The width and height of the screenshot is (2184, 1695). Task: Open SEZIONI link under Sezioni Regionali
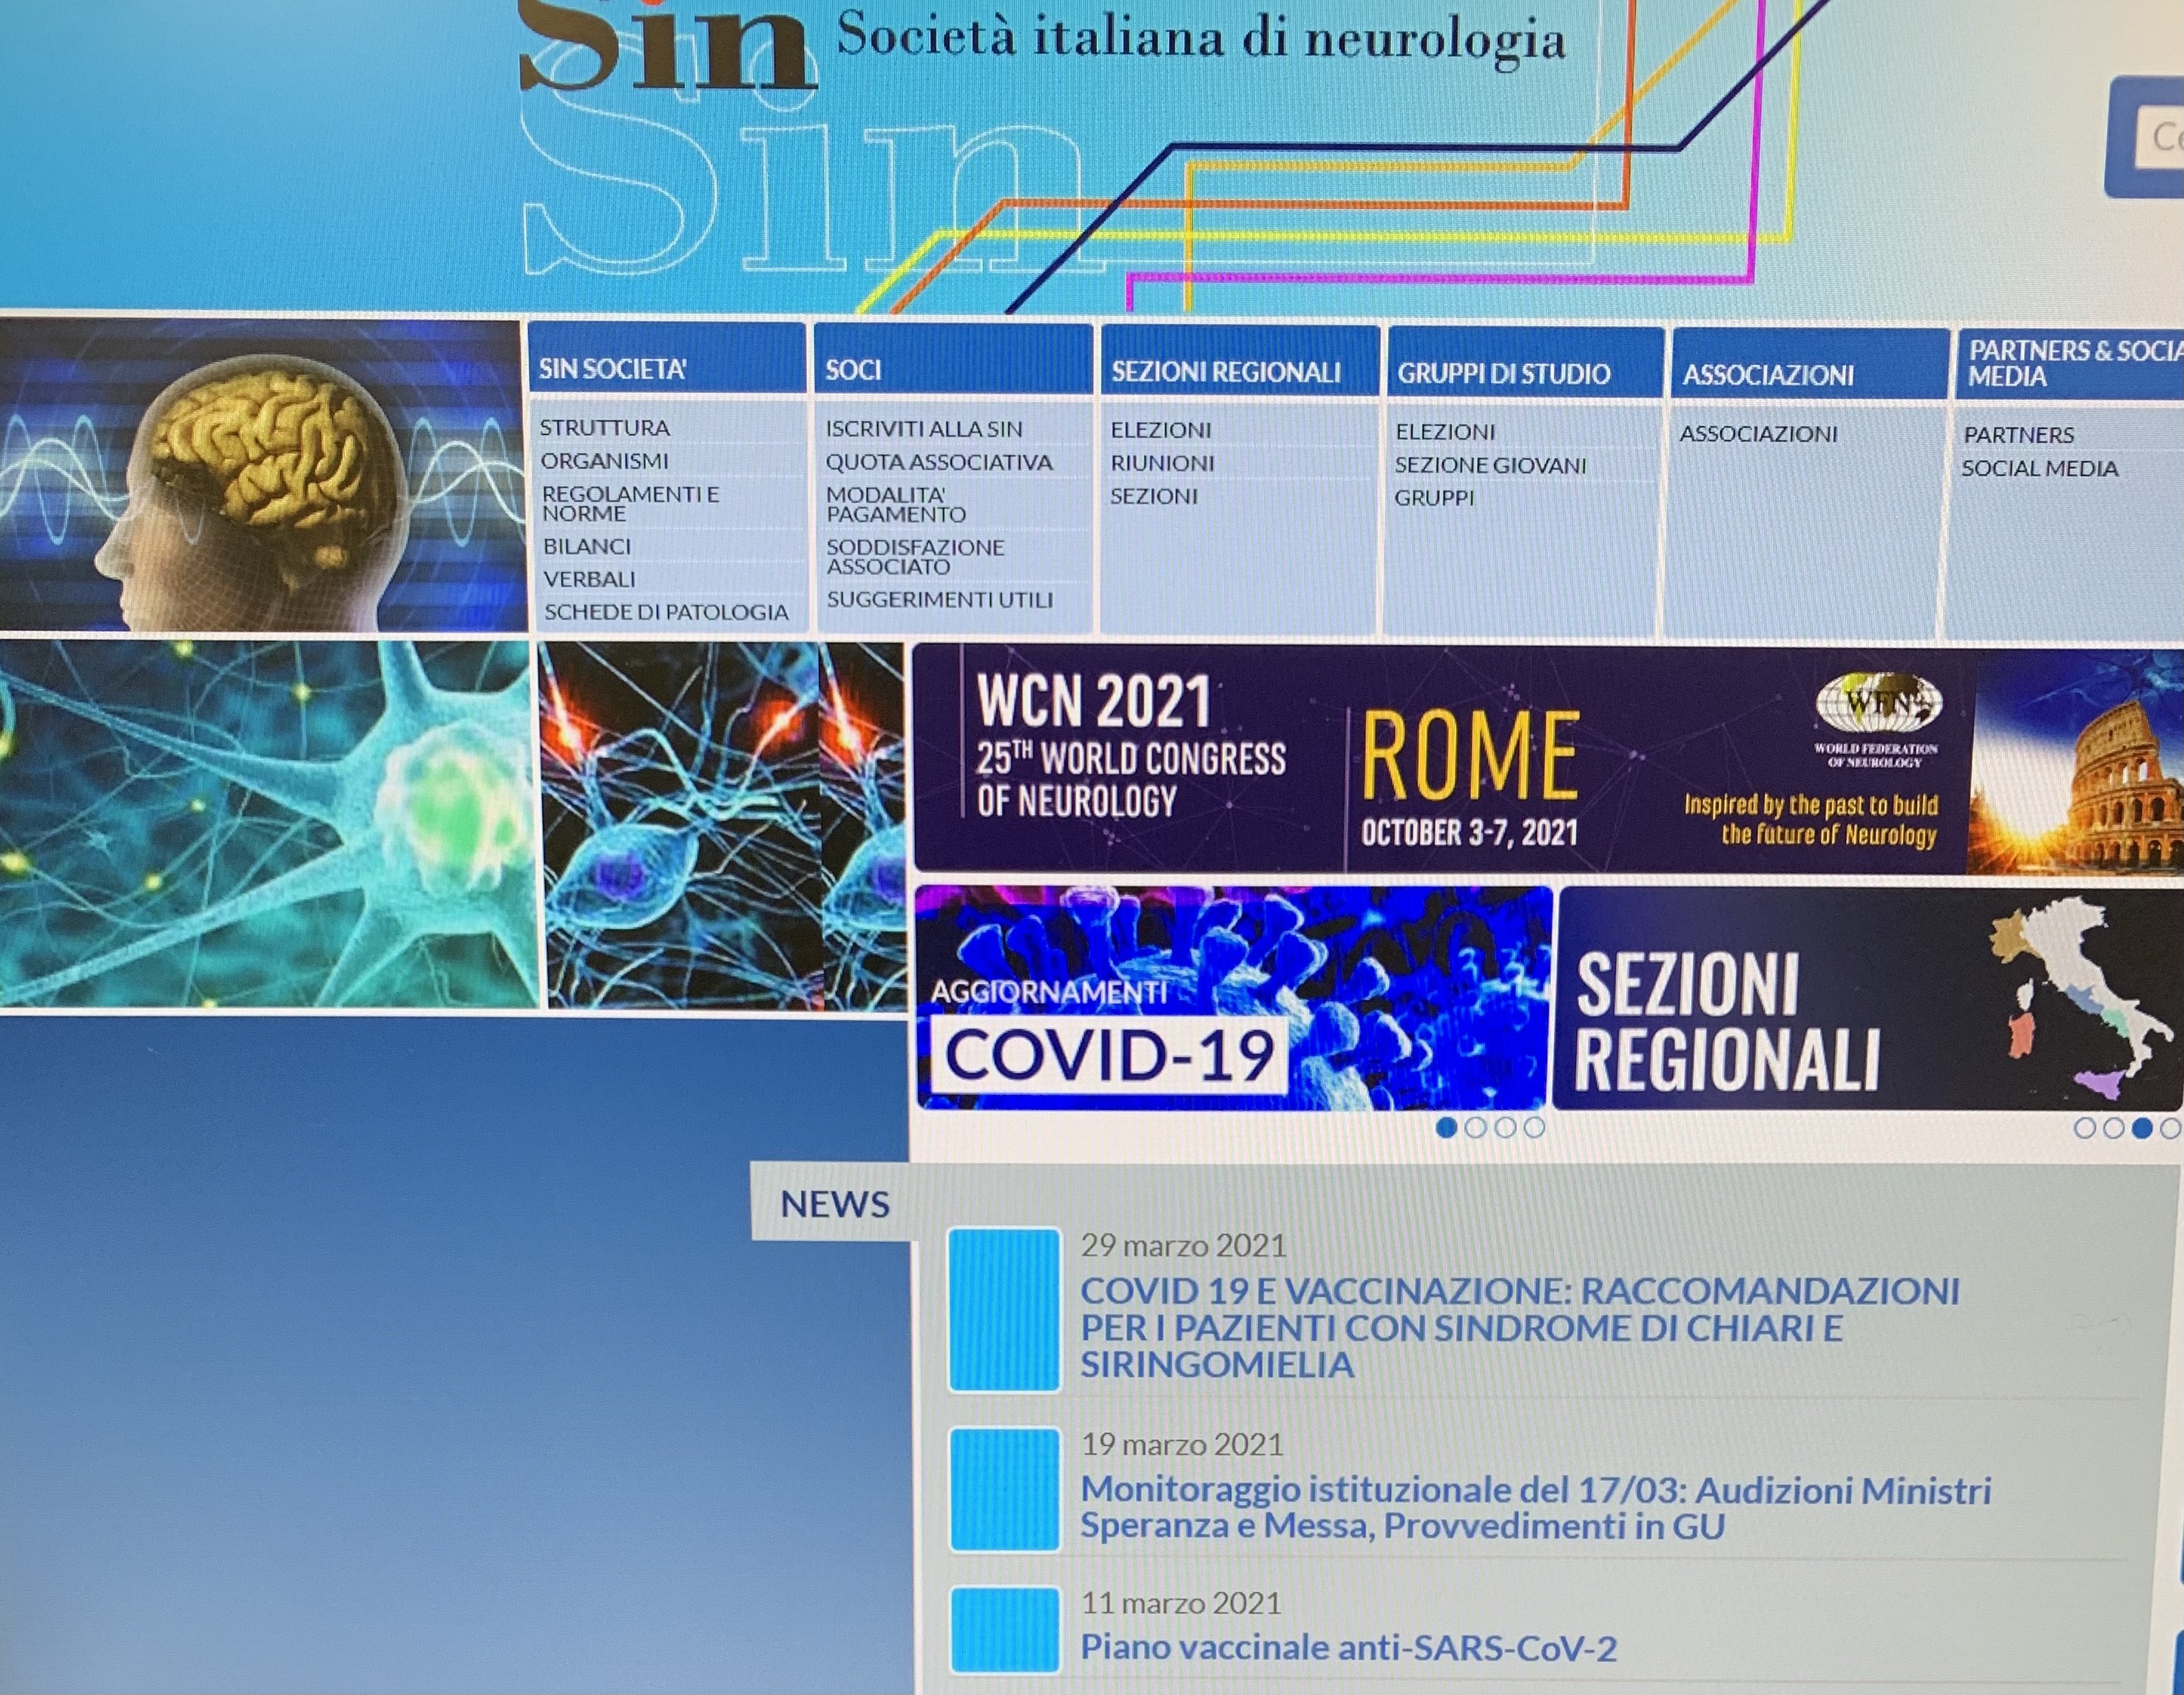pyautogui.click(x=1154, y=496)
